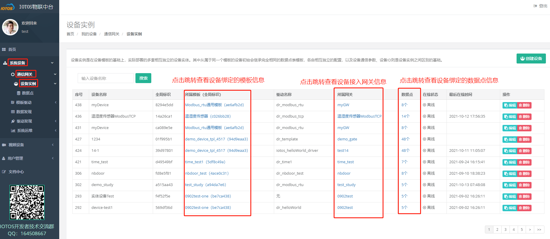Open nbdoor gateway link
Screen dimensions: 550x239
[x=344, y=173]
